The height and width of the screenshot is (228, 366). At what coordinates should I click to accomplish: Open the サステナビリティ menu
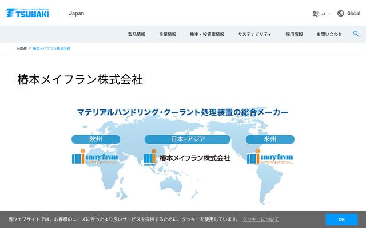pyautogui.click(x=254, y=34)
